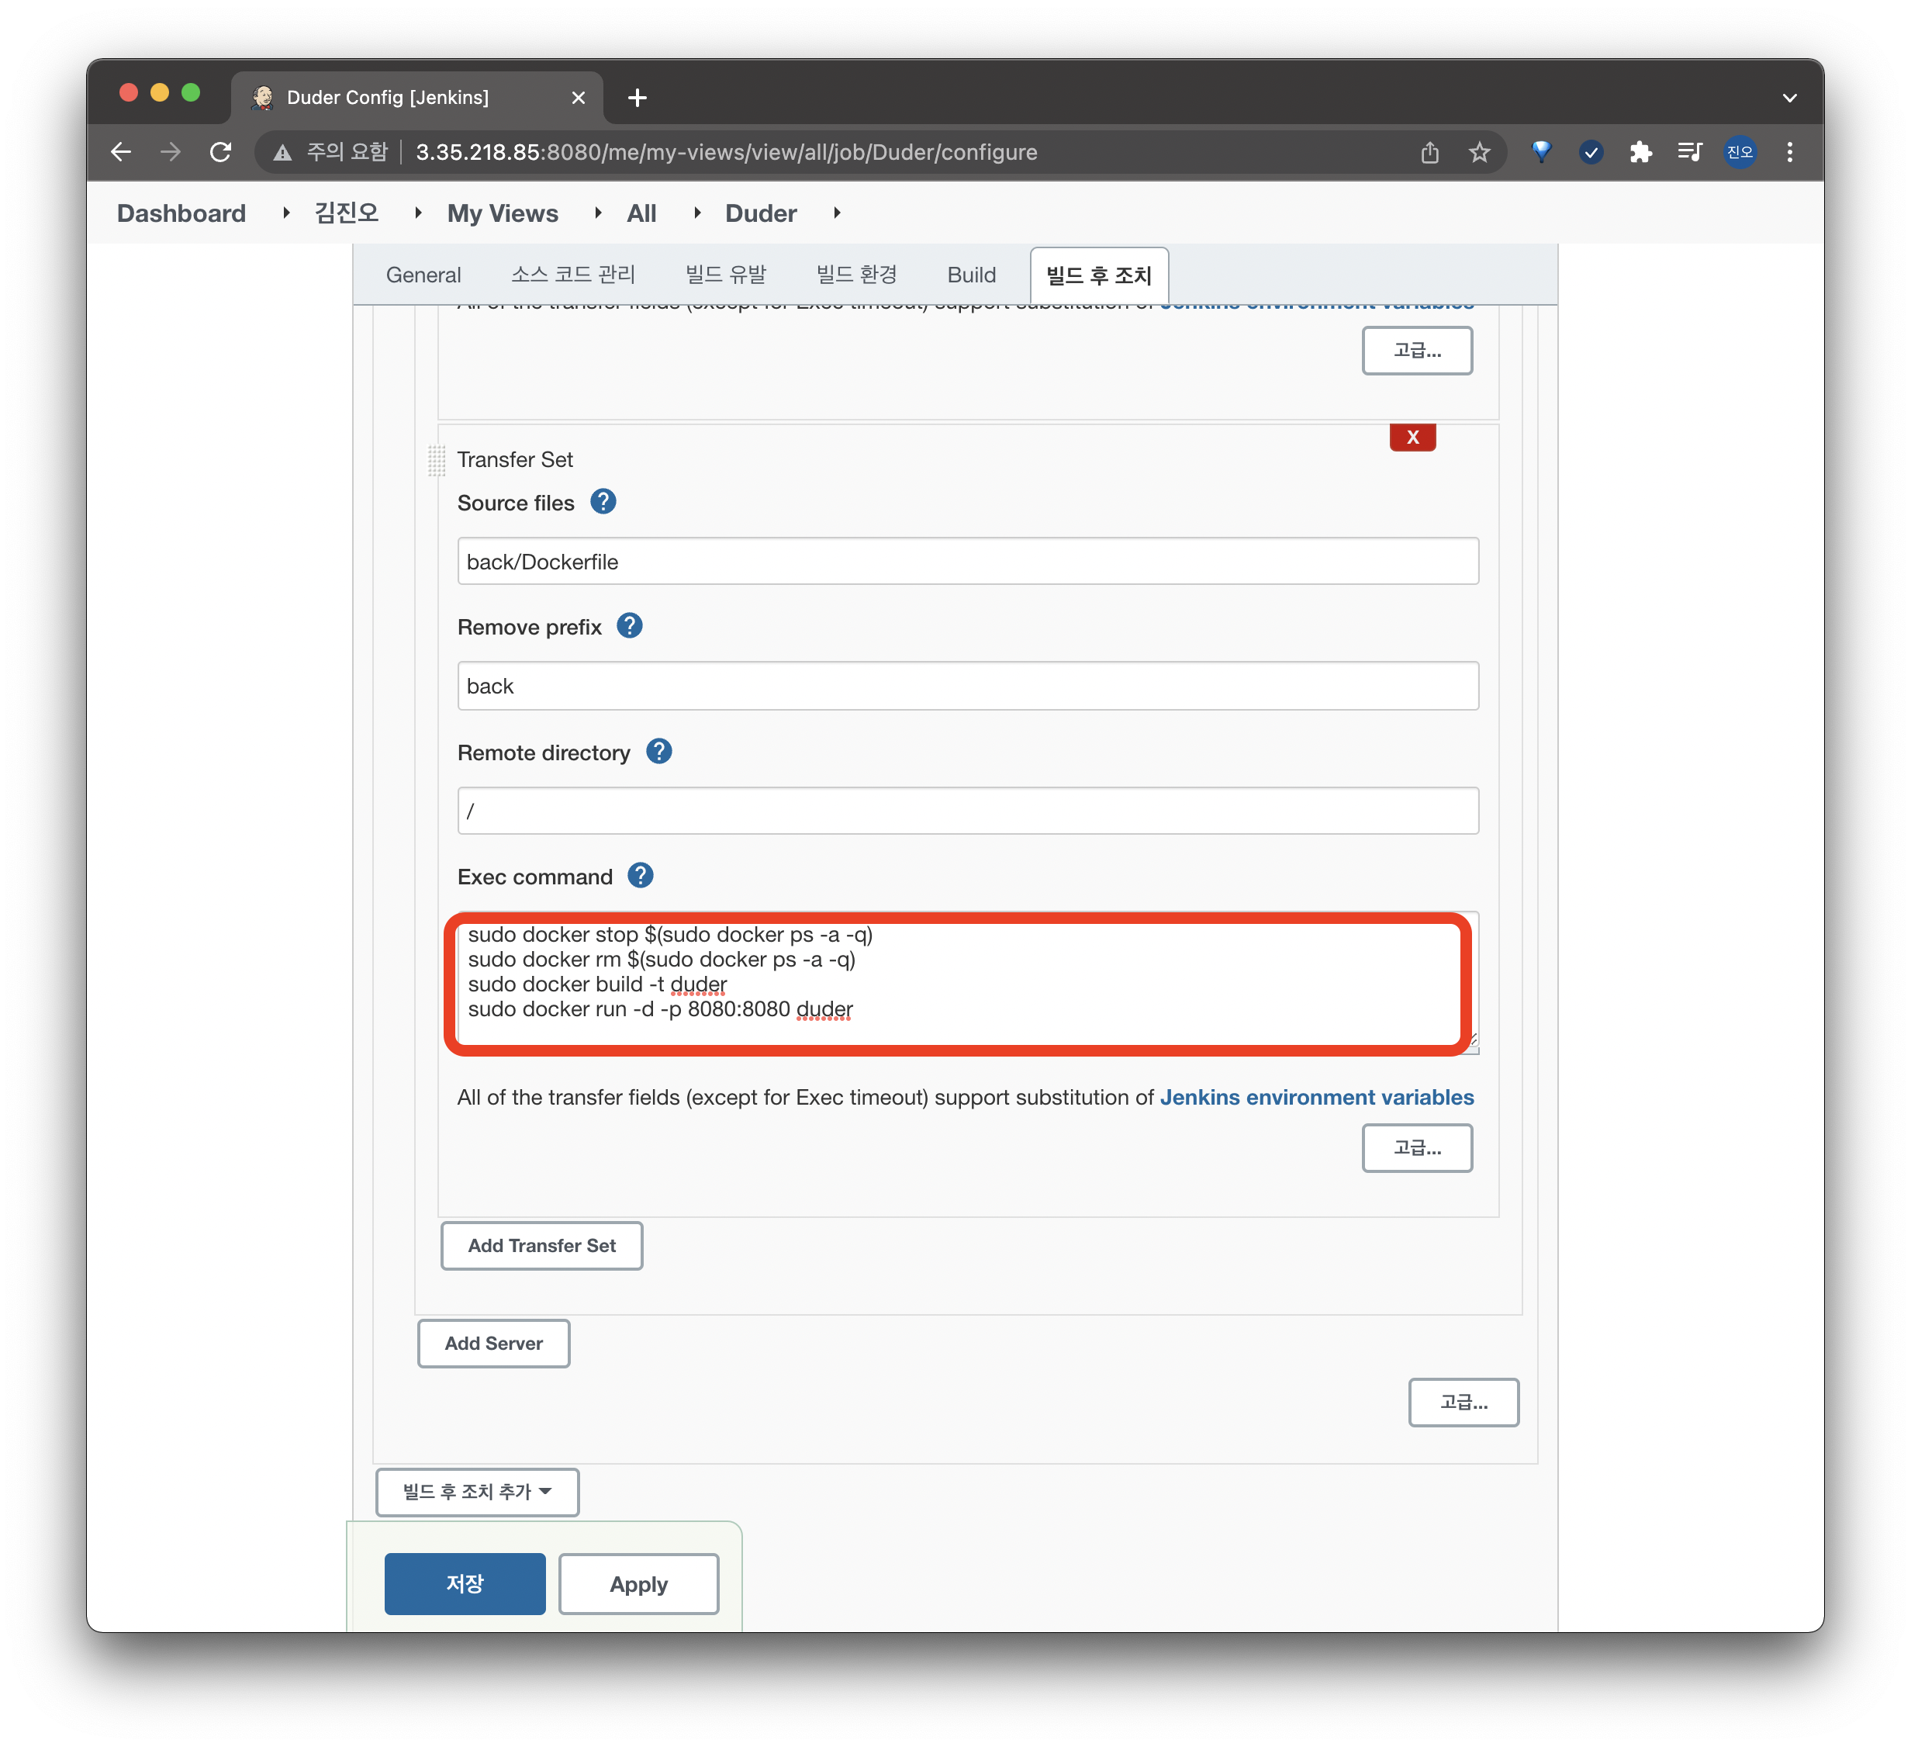Open the All breadcrumb link
The width and height of the screenshot is (1911, 1747).
pyautogui.click(x=641, y=213)
